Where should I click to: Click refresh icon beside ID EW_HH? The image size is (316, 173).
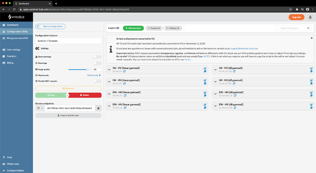click(125, 96)
